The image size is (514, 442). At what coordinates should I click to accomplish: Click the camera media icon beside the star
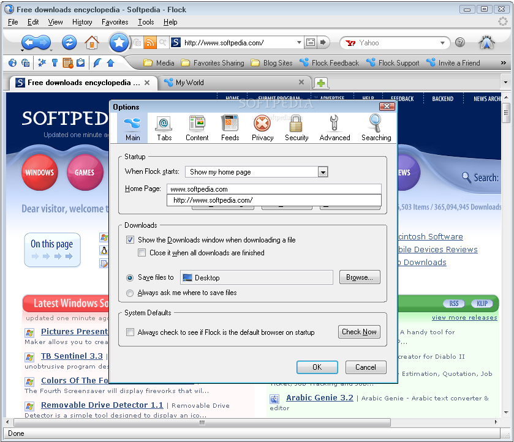[137, 43]
